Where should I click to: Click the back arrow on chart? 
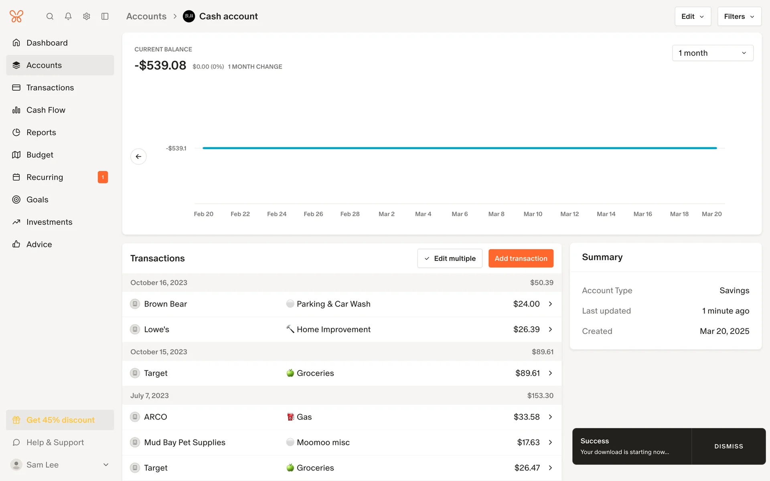pyautogui.click(x=138, y=156)
